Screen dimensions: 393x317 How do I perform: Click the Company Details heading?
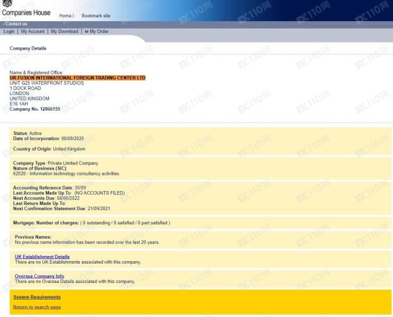coord(28,48)
